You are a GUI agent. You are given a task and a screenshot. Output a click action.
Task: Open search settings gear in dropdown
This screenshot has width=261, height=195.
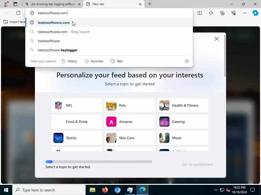[x=187, y=61]
